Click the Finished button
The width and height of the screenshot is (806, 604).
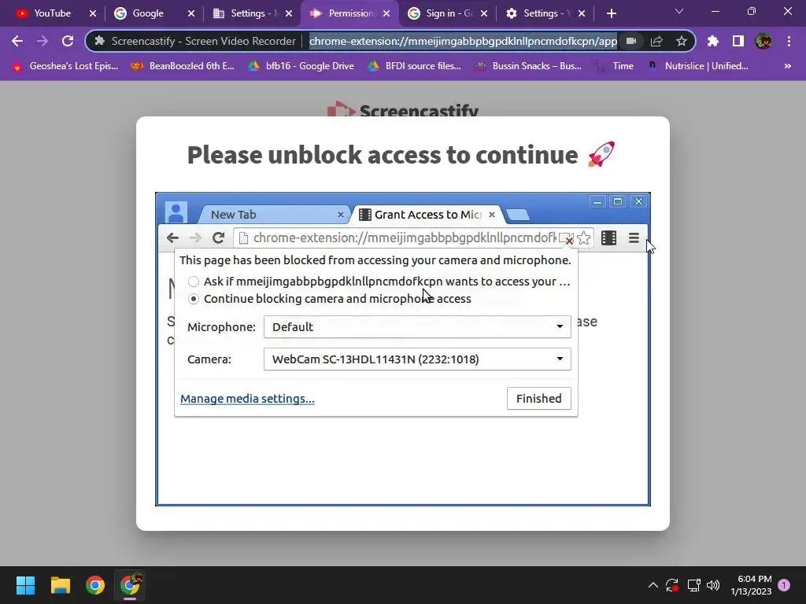[x=538, y=399]
